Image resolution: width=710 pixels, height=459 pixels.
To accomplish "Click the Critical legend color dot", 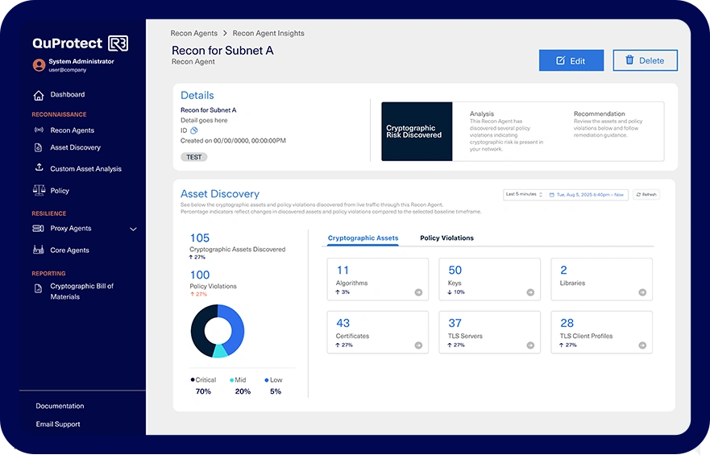I will pyautogui.click(x=193, y=380).
